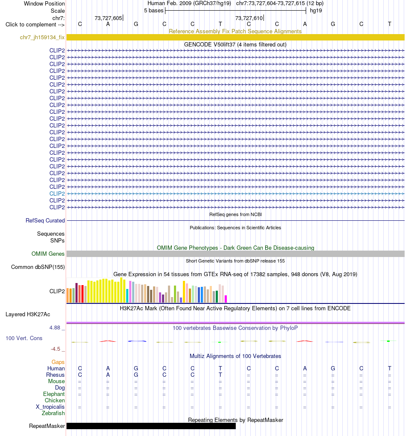The height and width of the screenshot is (436, 405).
Task: Click the Common dbSNP(155) track label
Action: (38, 267)
